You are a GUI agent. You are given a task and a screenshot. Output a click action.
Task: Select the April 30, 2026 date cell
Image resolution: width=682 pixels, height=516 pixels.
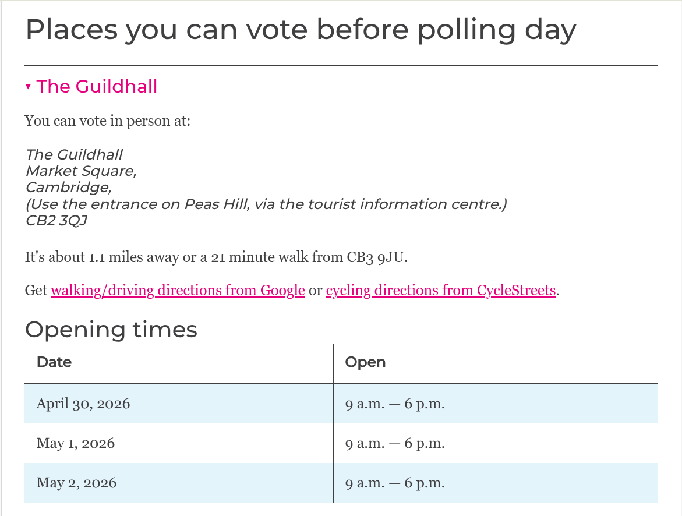coord(83,404)
